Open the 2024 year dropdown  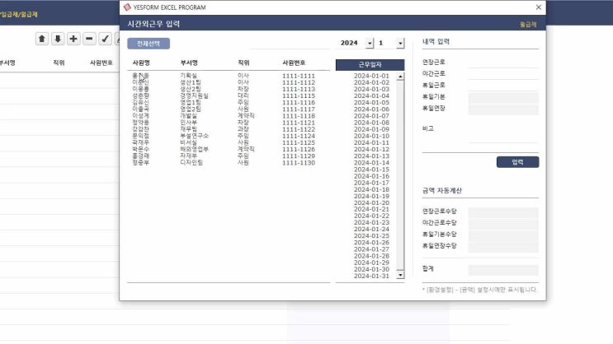pyautogui.click(x=369, y=43)
